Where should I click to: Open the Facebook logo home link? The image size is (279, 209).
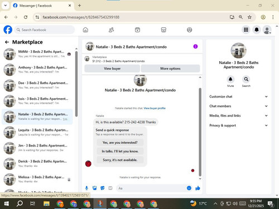[8, 30]
